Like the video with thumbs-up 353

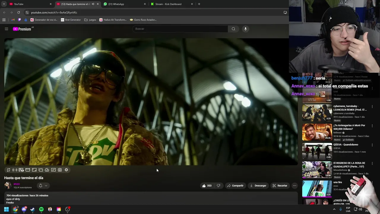point(207,186)
